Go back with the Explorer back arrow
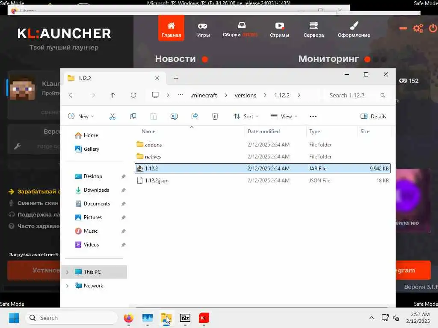Image resolution: width=438 pixels, height=328 pixels. click(72, 95)
